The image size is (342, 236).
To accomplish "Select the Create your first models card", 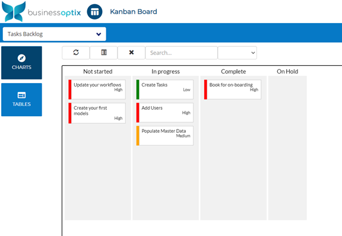I will tap(97, 113).
